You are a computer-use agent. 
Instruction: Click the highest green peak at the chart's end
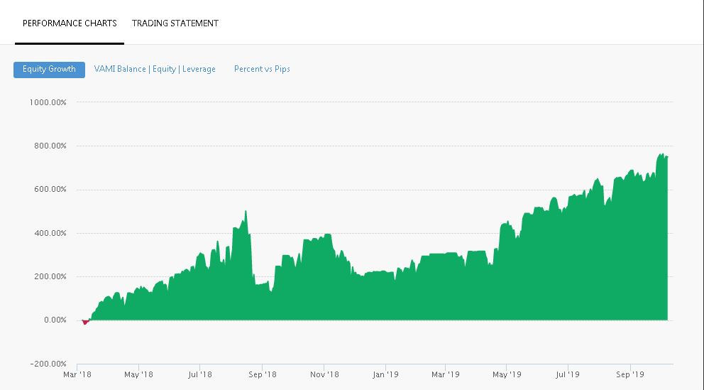(661, 156)
